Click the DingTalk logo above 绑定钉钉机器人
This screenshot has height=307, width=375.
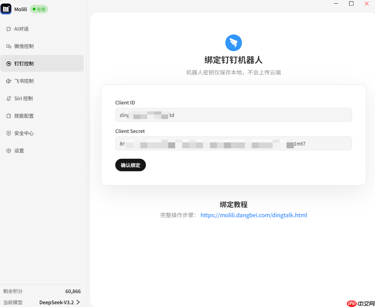coord(233,42)
